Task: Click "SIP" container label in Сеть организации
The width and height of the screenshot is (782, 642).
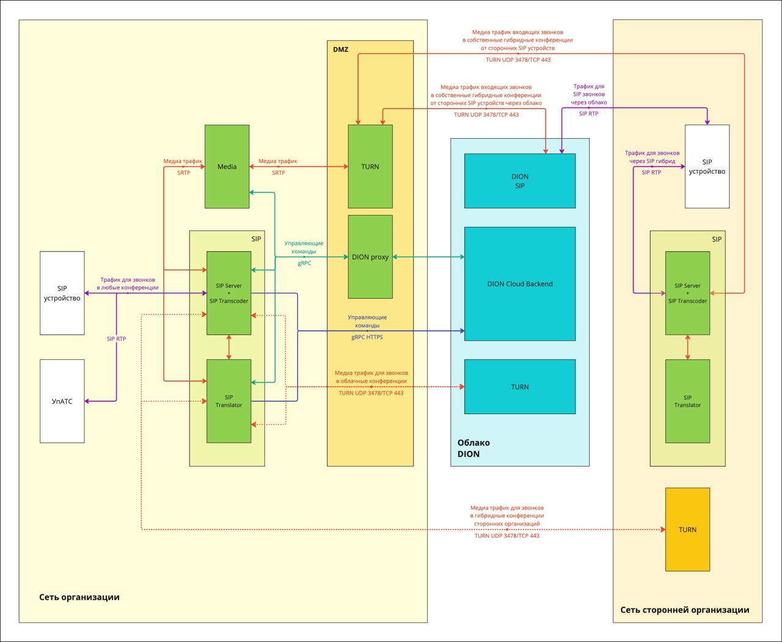Action: click(256, 239)
